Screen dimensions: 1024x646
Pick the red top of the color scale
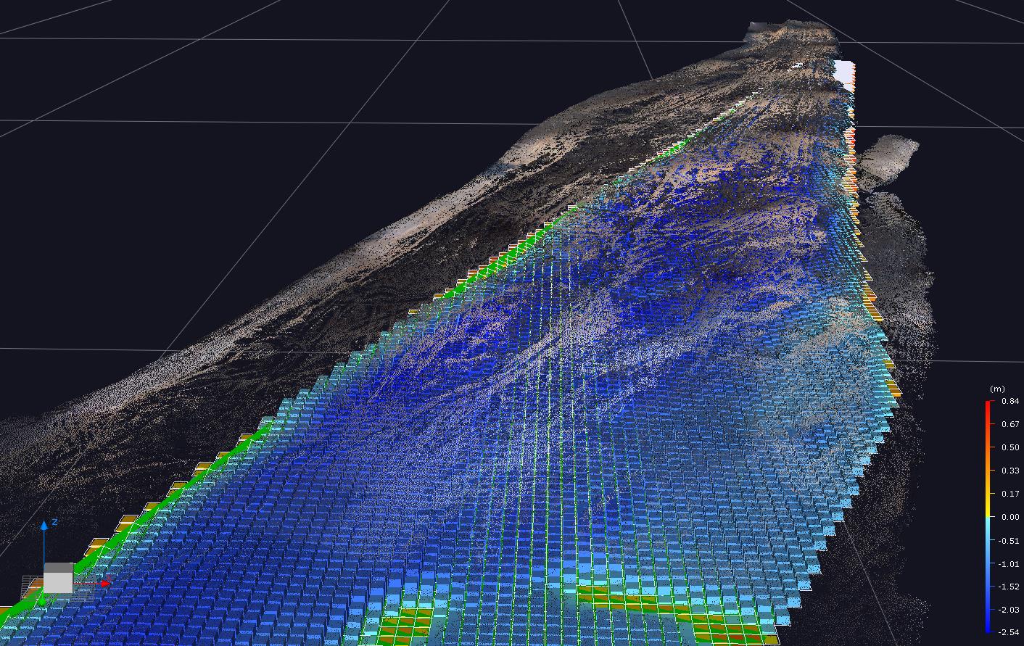[989, 406]
